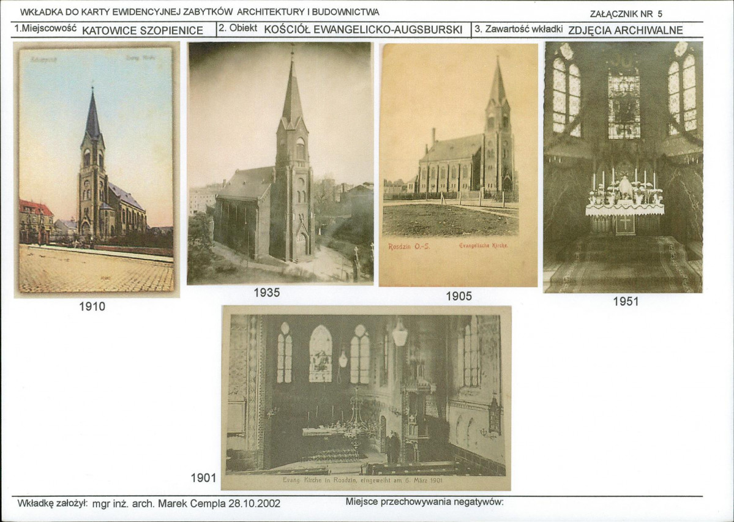Open the 1905 sepia Rosdzin postcard
The width and height of the screenshot is (734, 522).
click(x=458, y=165)
